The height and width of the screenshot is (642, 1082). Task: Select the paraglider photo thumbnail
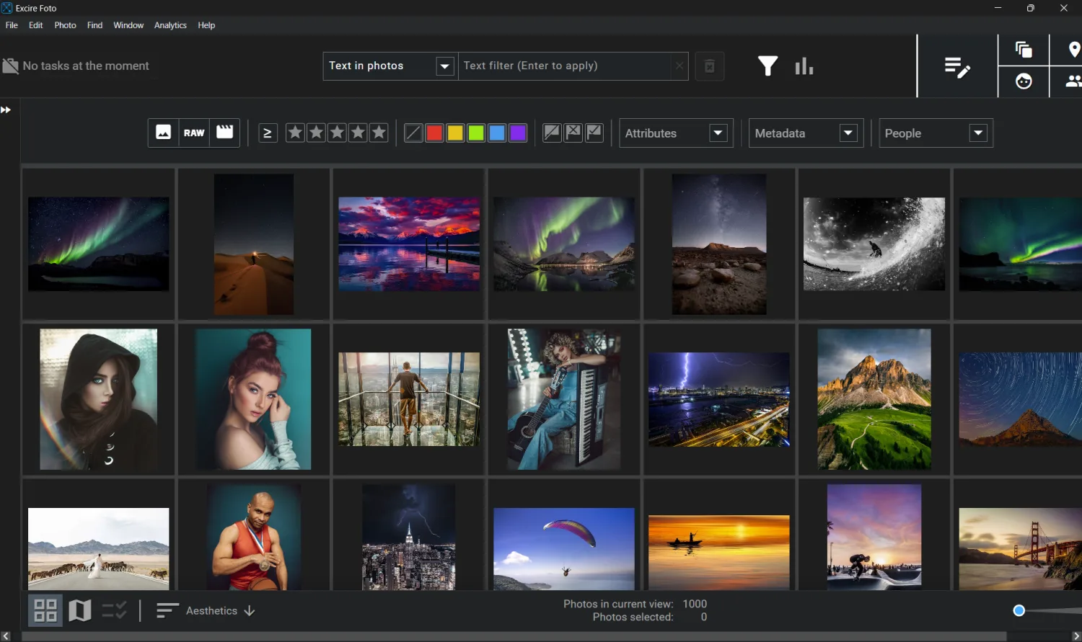click(564, 548)
